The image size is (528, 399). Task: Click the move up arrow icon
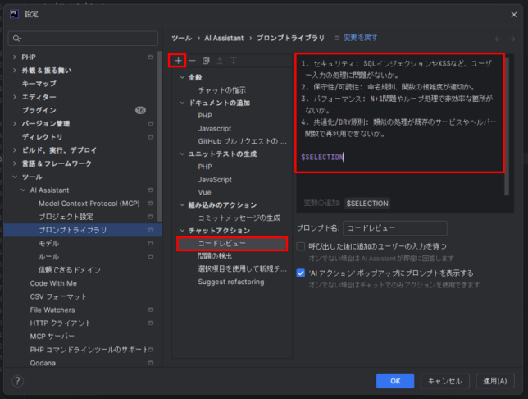[x=220, y=61]
